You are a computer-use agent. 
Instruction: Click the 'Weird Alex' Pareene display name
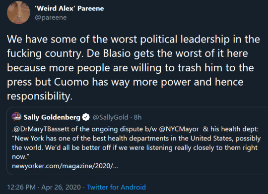click(69, 8)
